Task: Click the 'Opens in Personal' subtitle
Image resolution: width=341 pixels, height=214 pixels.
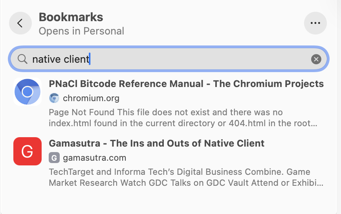Action: (x=81, y=31)
